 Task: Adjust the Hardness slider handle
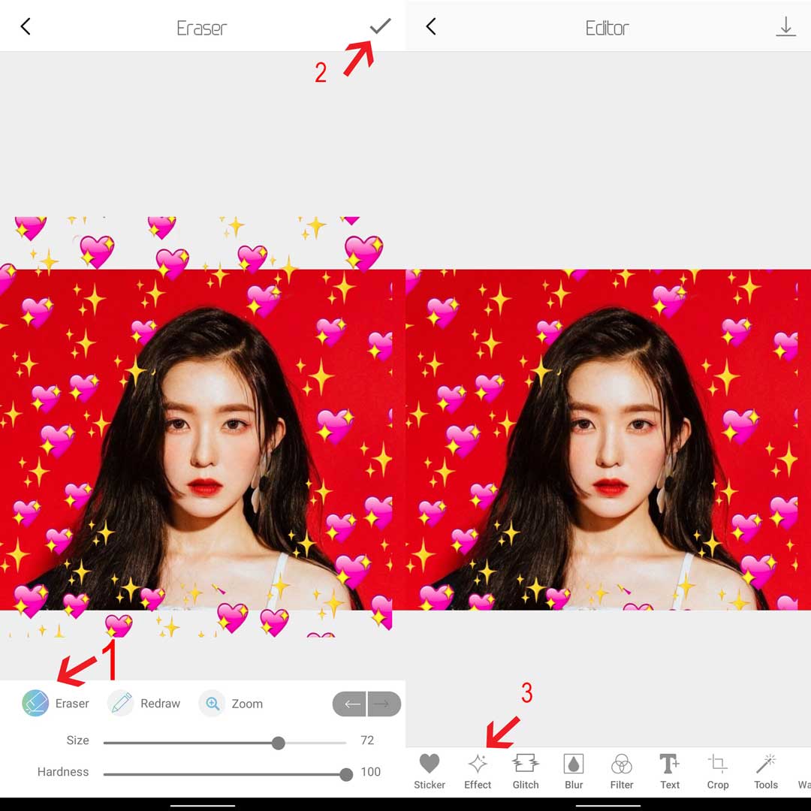pos(346,774)
